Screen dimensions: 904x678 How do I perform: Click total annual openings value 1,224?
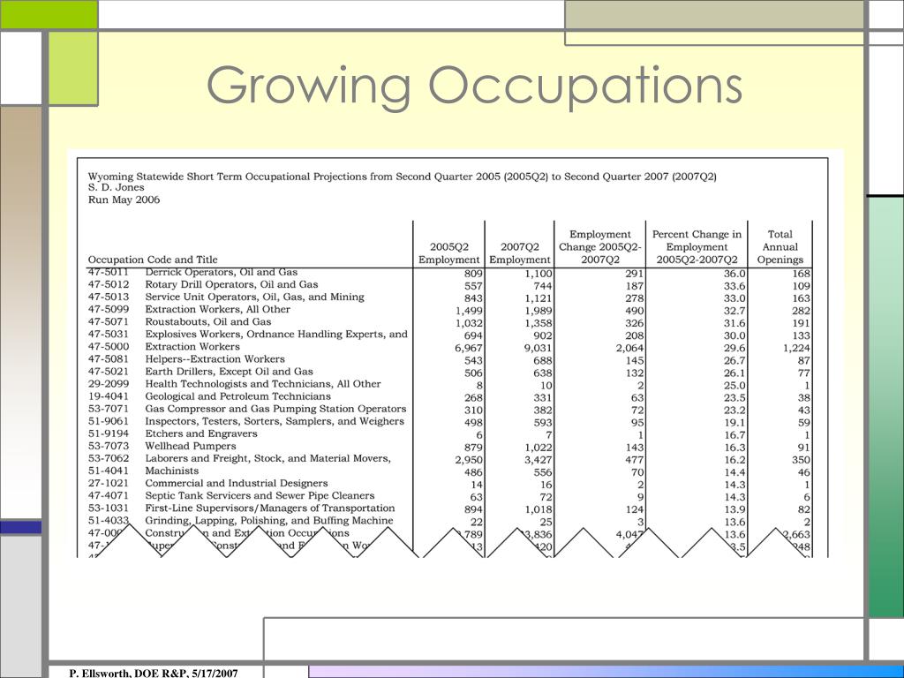click(x=797, y=348)
